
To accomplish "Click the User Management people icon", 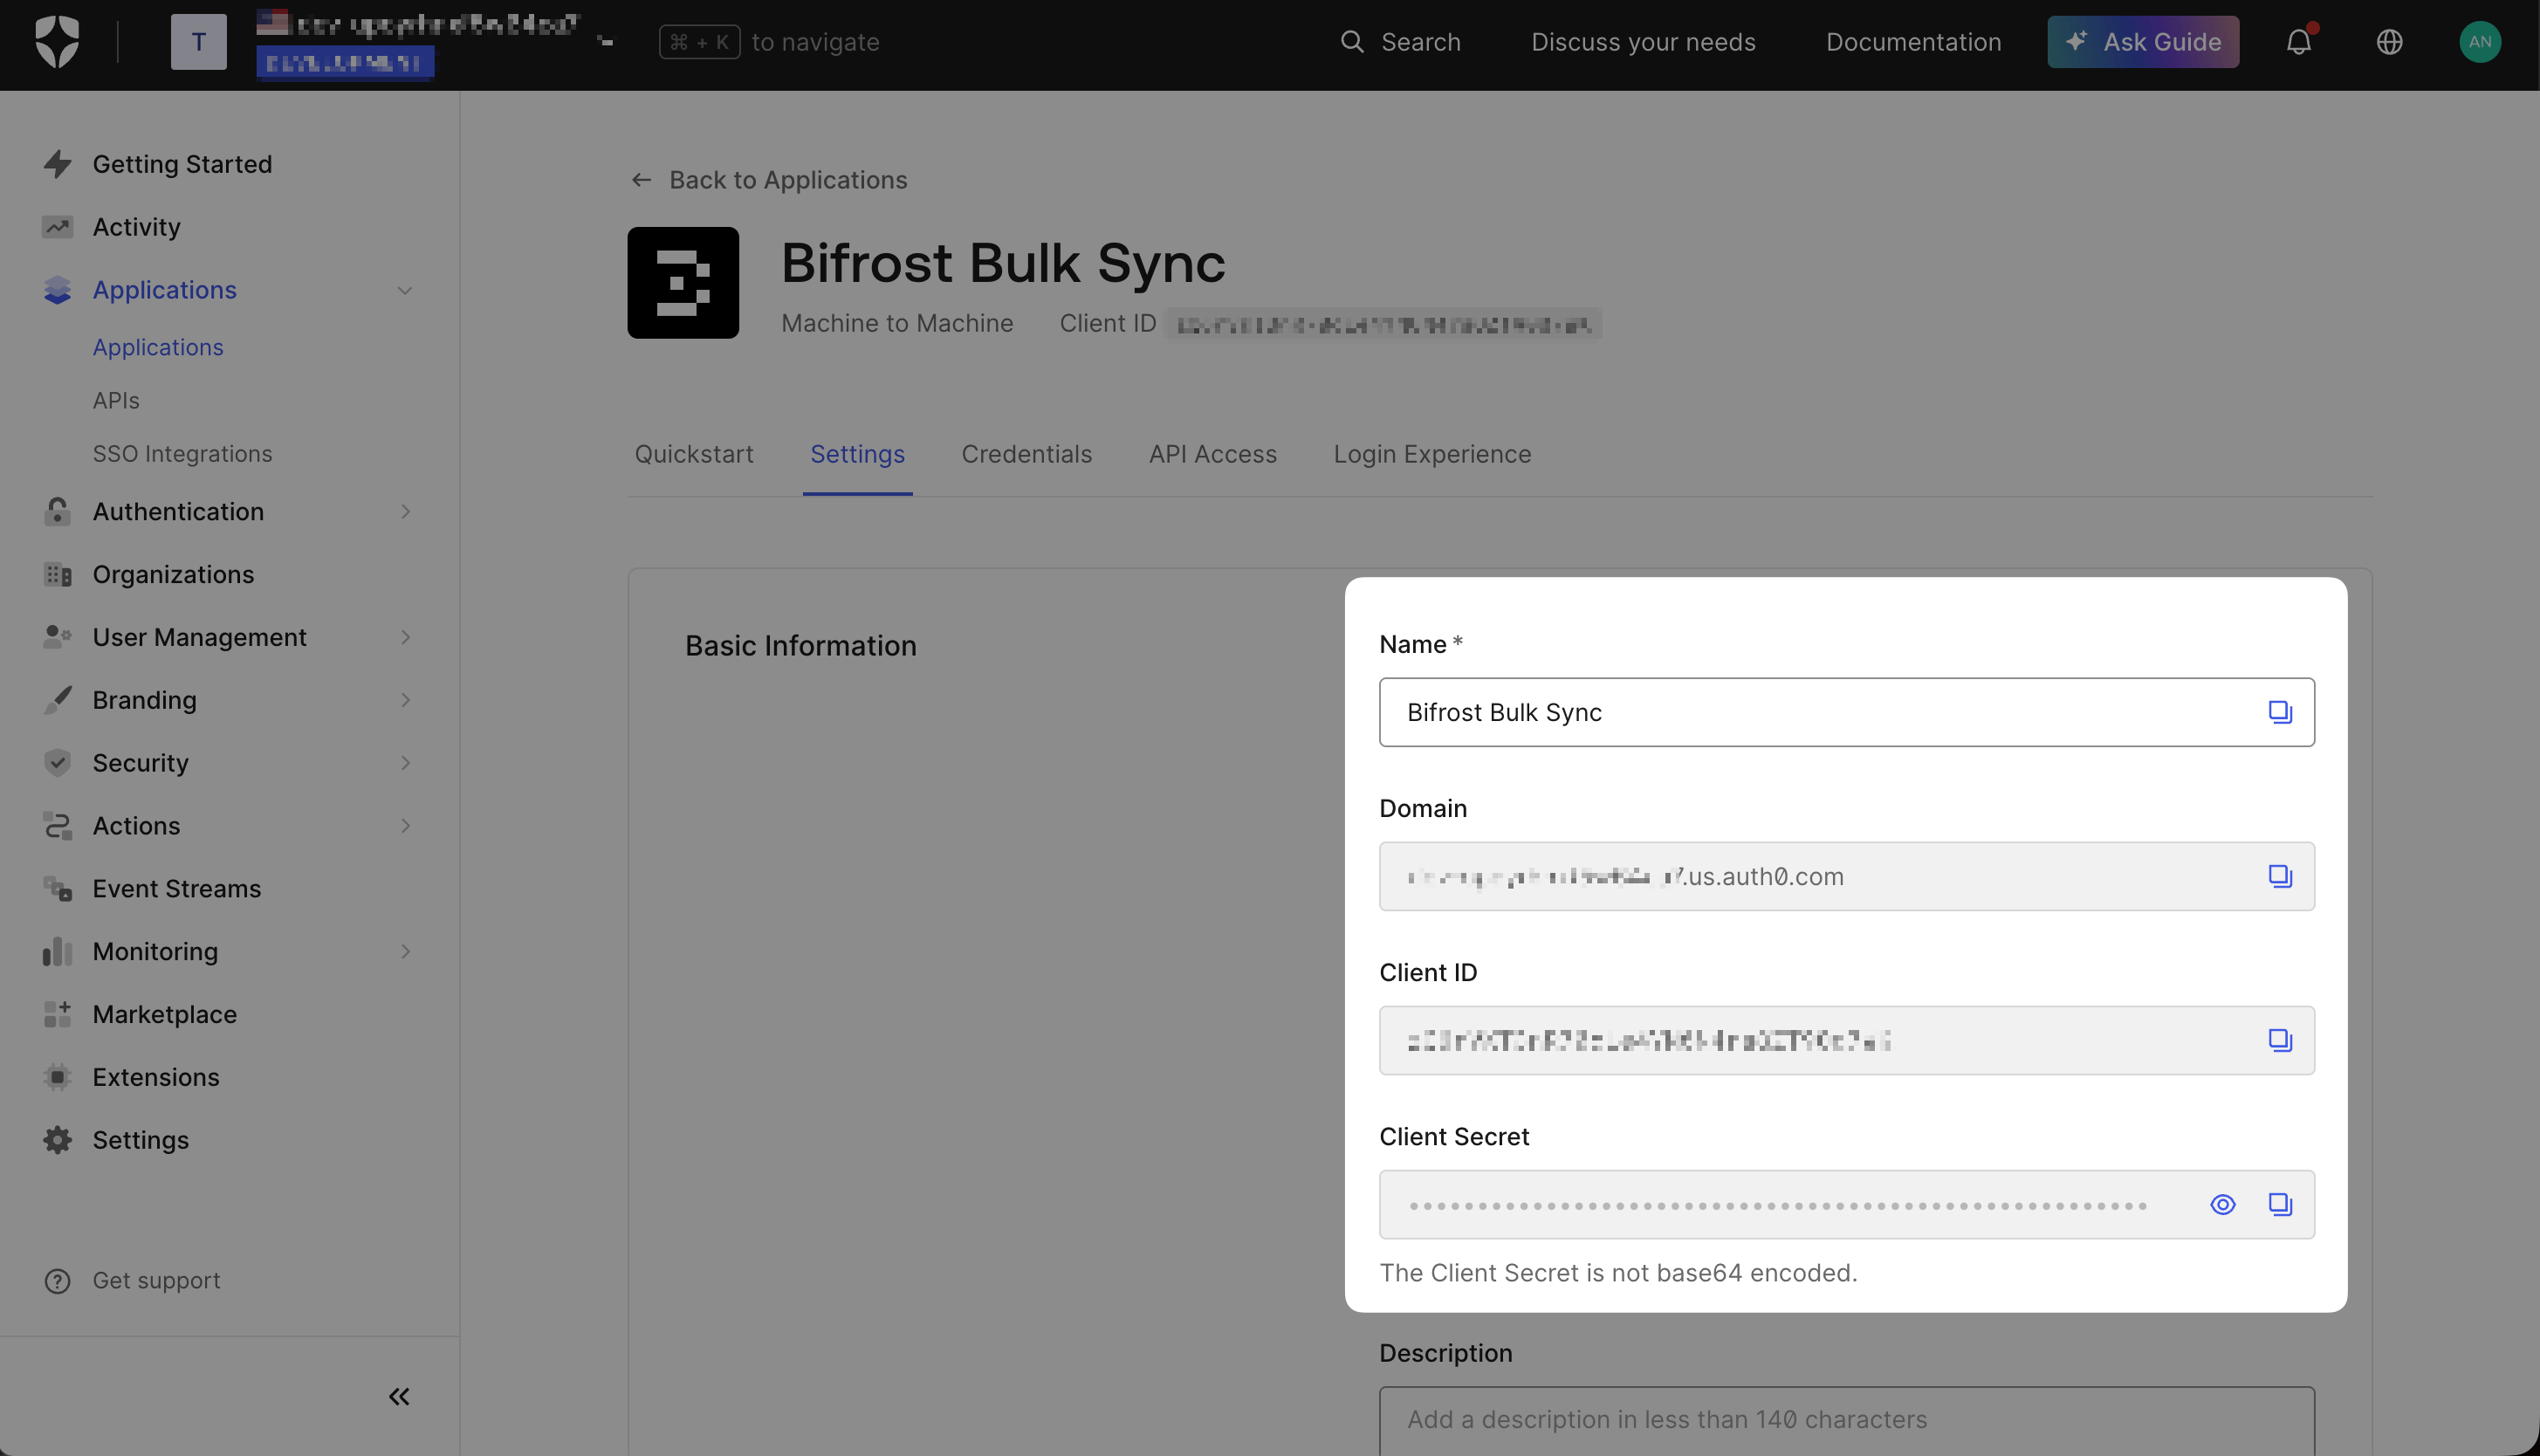I will [57, 637].
